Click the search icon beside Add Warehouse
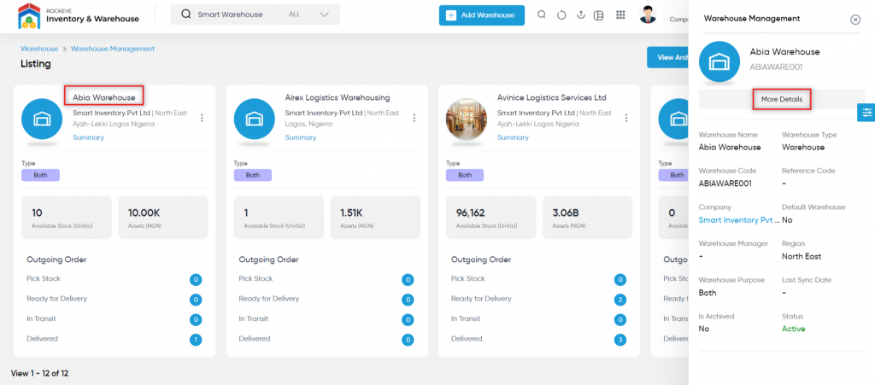 [x=541, y=15]
